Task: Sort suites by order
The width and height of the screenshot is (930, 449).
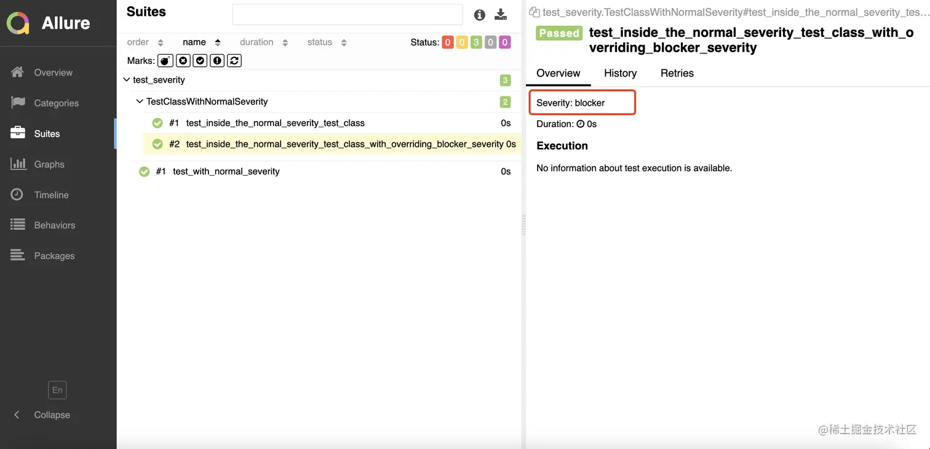Action: pos(145,42)
